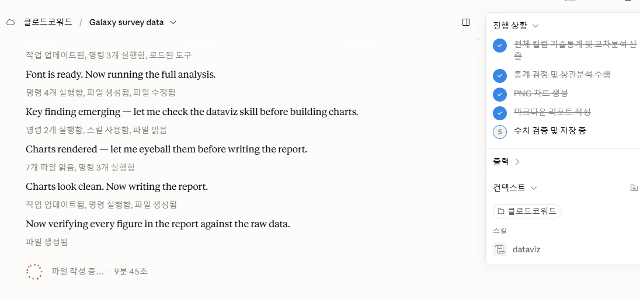Collapse the 컨텍스트 section

pos(514,188)
